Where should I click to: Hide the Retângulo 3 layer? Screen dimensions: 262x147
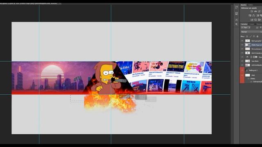(242, 70)
